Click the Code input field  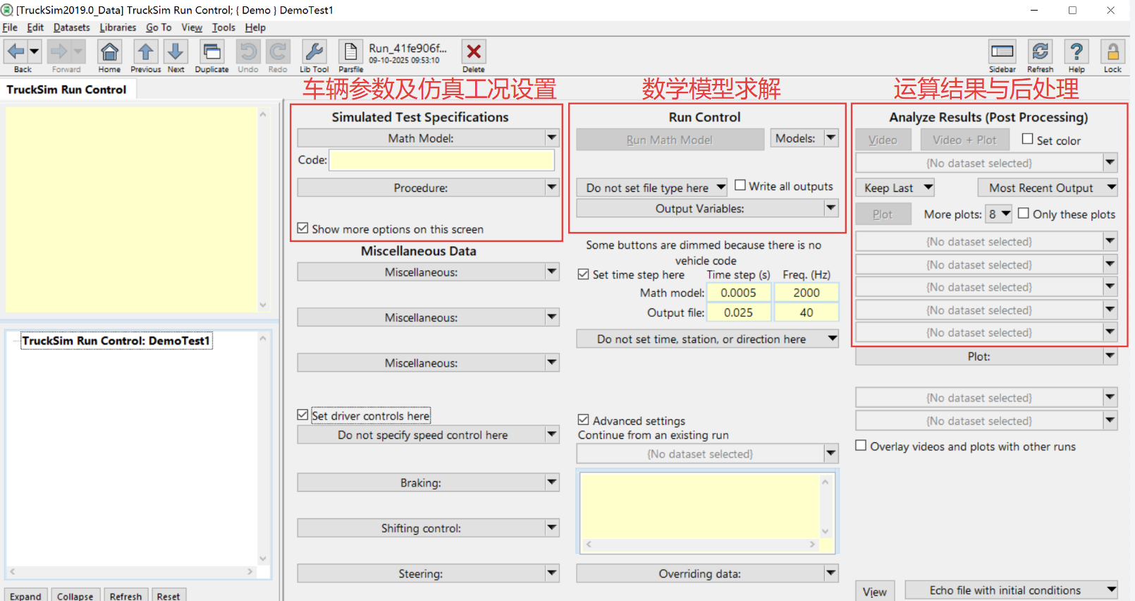442,160
